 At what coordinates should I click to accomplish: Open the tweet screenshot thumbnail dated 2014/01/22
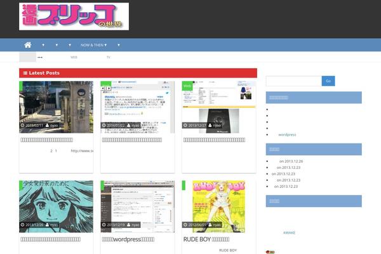(x=138, y=107)
